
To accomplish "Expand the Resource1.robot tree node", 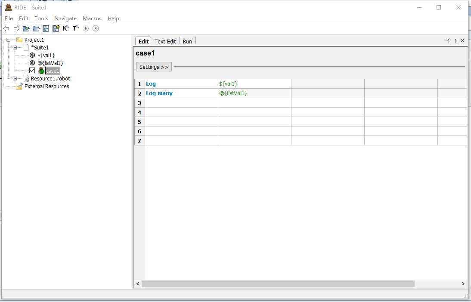I will 15,79.
